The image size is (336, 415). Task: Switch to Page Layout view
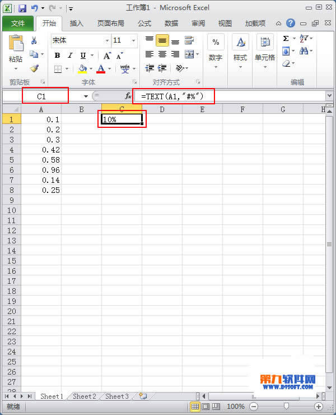(x=206, y=406)
